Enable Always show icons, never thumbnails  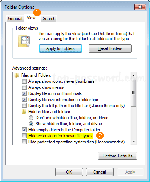(x=24, y=81)
